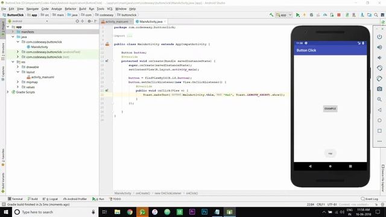
Task: Select activity_main.xml in the layout folder
Action: 40,77
